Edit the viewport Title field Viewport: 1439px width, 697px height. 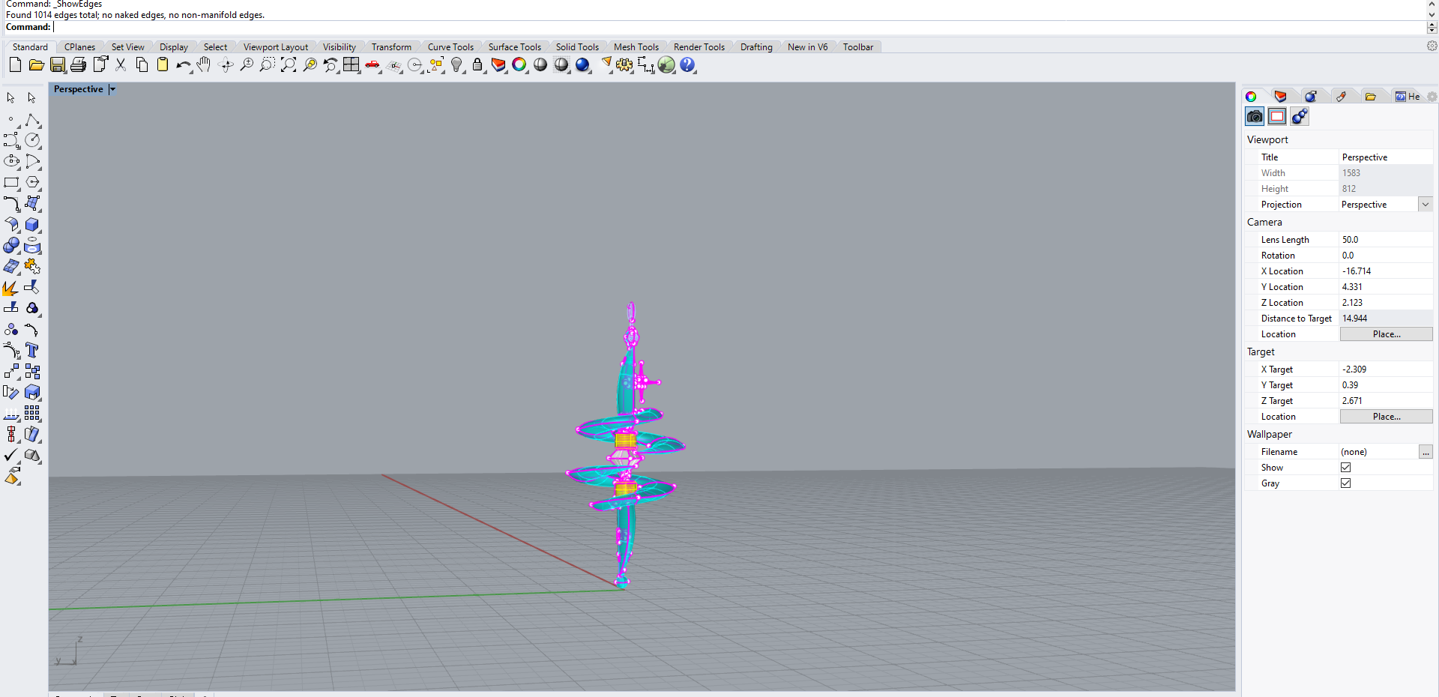pos(1386,157)
